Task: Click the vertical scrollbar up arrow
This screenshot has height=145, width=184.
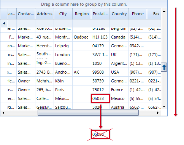Action: [164, 11]
